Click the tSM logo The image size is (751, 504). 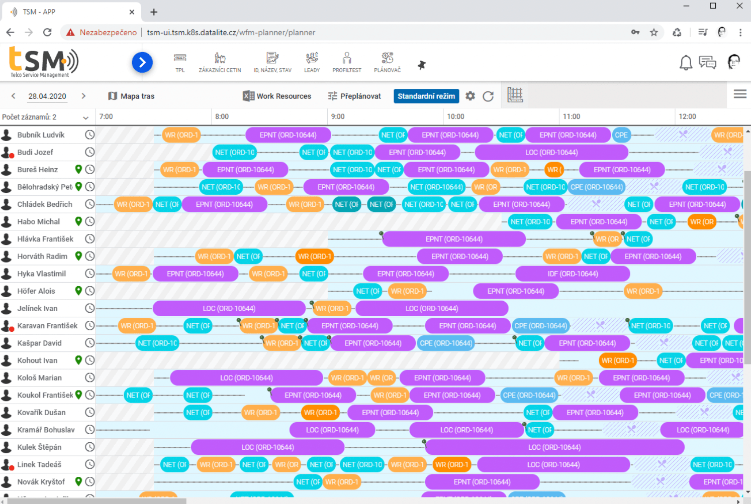click(x=43, y=62)
